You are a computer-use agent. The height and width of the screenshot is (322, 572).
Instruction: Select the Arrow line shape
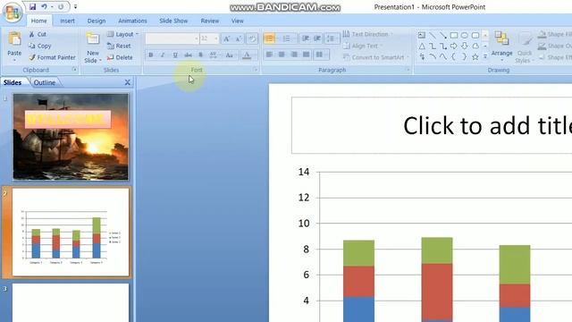[443, 36]
